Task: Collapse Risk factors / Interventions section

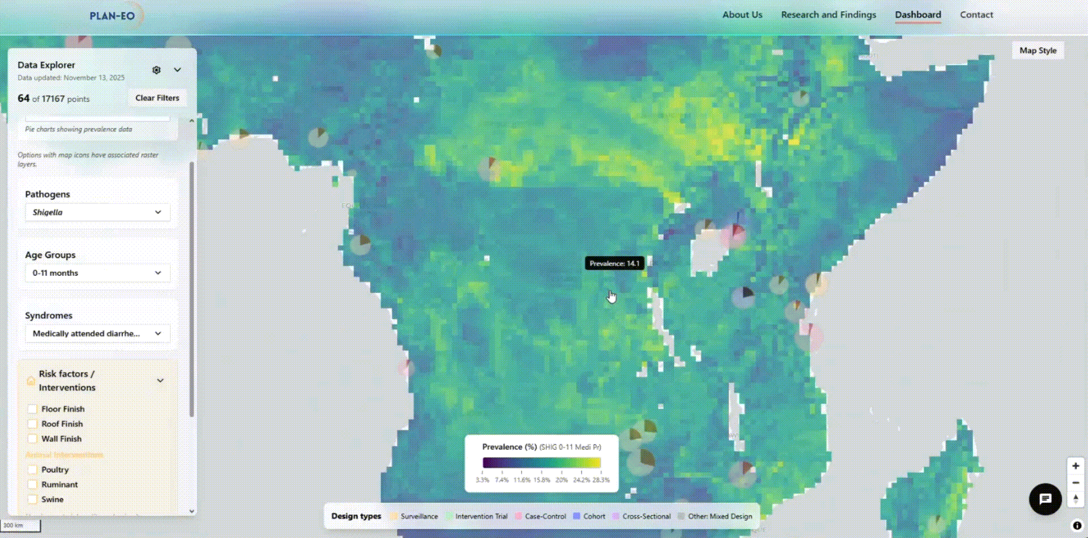Action: pyautogui.click(x=160, y=381)
